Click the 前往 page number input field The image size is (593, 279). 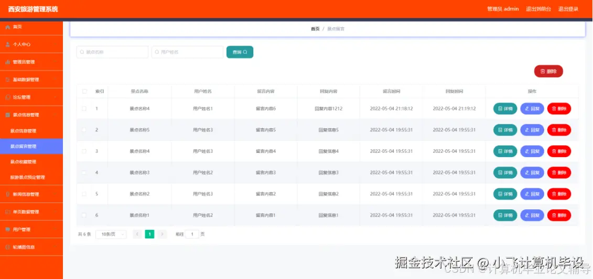[x=192, y=235]
